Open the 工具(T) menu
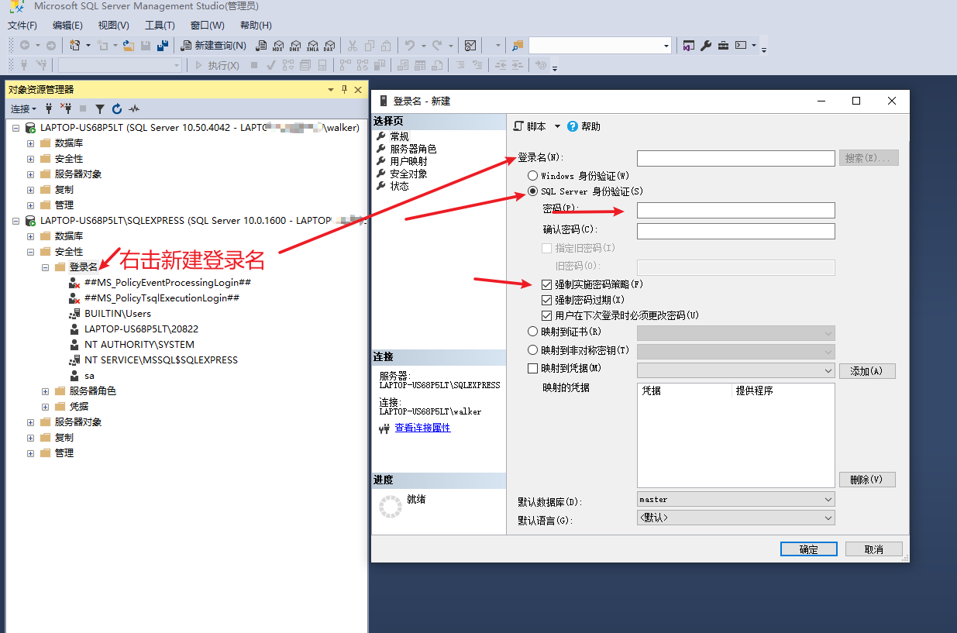 (160, 26)
